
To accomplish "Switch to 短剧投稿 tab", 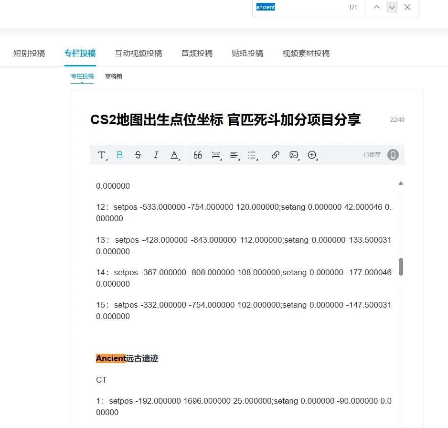I will tap(29, 53).
